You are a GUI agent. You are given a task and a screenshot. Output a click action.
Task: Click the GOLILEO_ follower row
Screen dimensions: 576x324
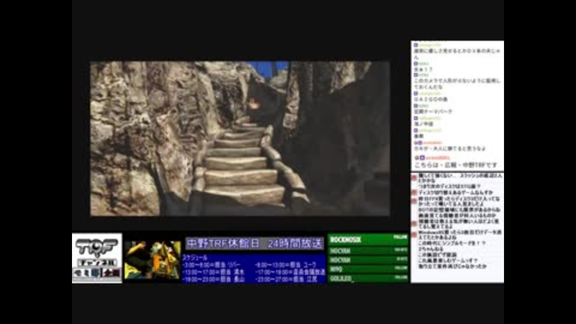coord(368,278)
